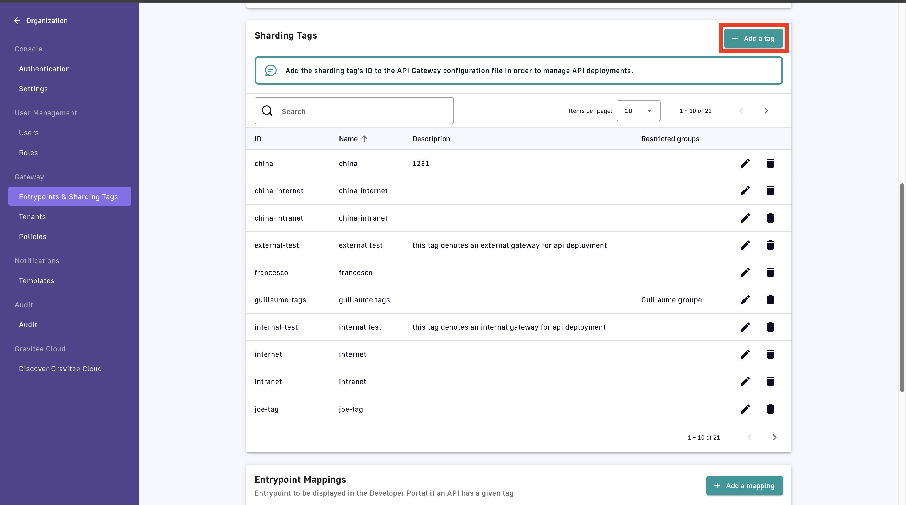Go to next page using top chevron
Viewport: 906px width, 505px height.
(766, 111)
